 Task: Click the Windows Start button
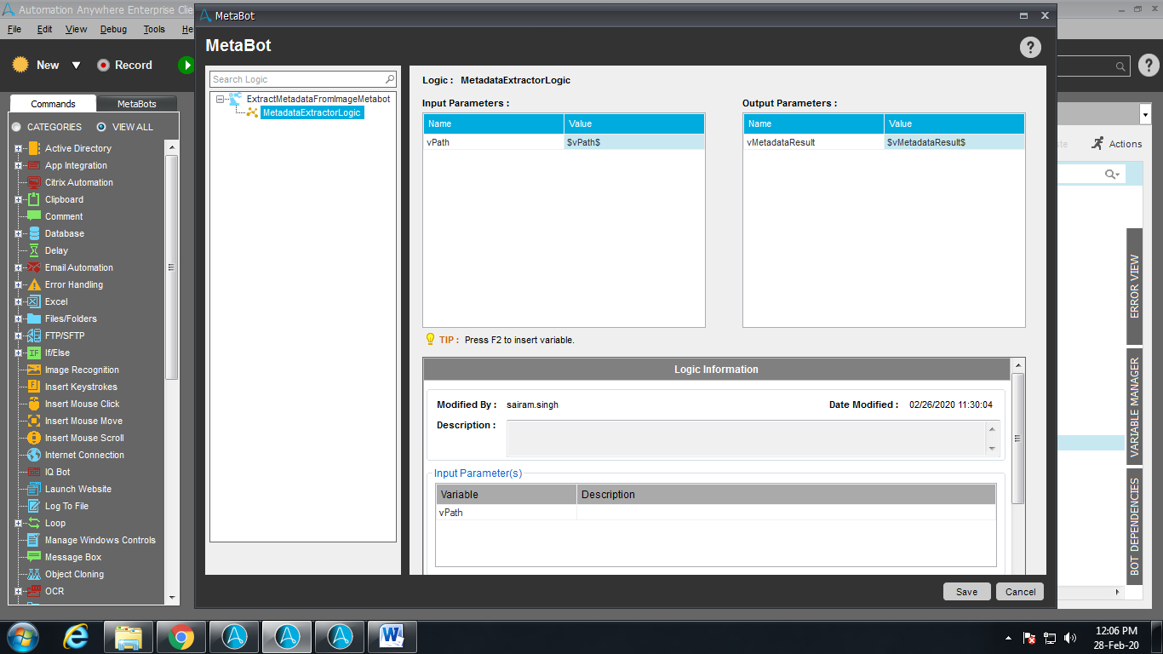[x=21, y=637]
